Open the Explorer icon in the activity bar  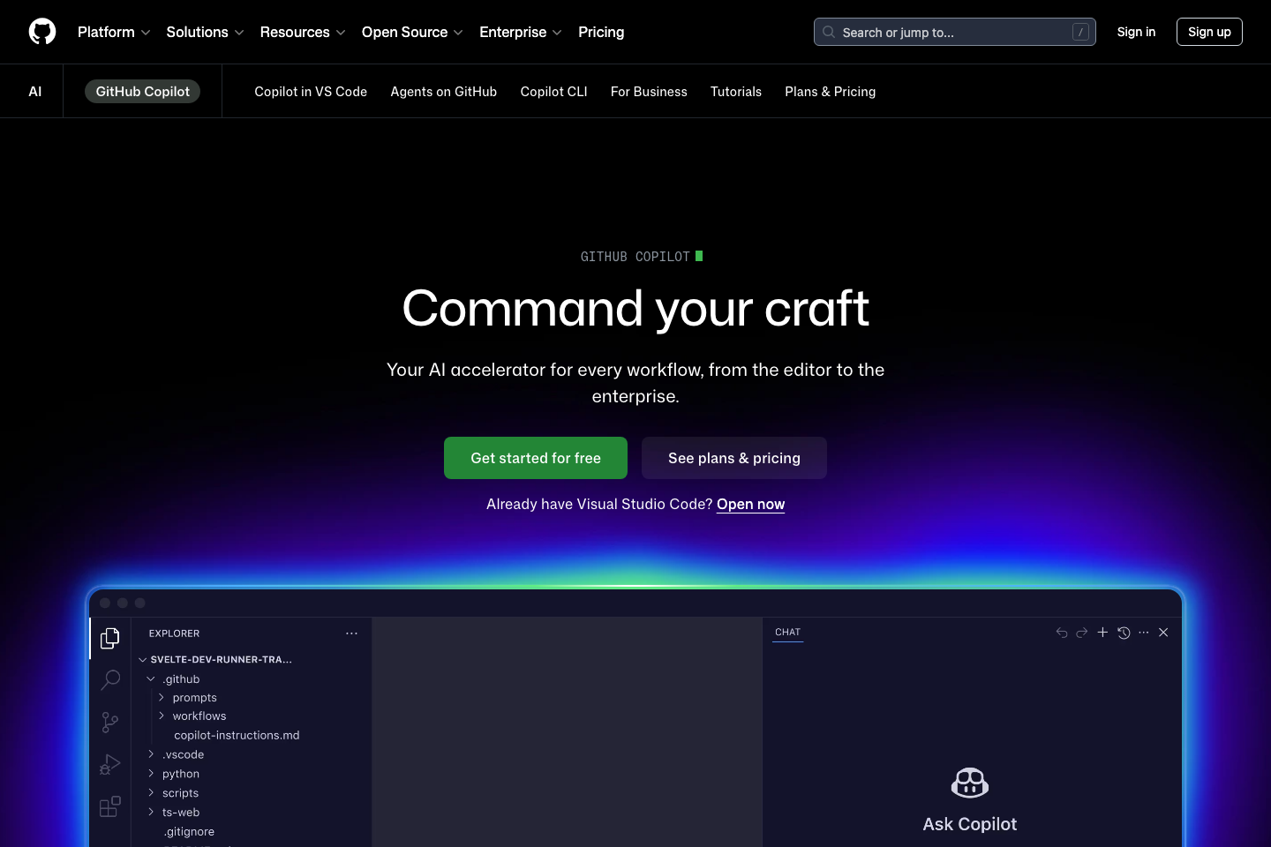coord(109,638)
